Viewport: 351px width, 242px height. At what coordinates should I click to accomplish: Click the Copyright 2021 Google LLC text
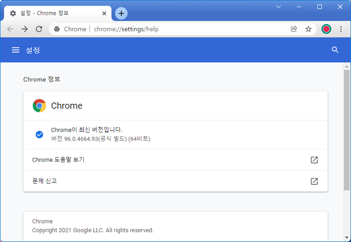tap(93, 230)
